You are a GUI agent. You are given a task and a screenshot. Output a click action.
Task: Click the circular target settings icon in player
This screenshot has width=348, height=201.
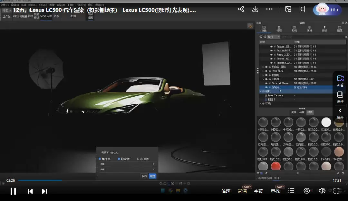pos(306,191)
